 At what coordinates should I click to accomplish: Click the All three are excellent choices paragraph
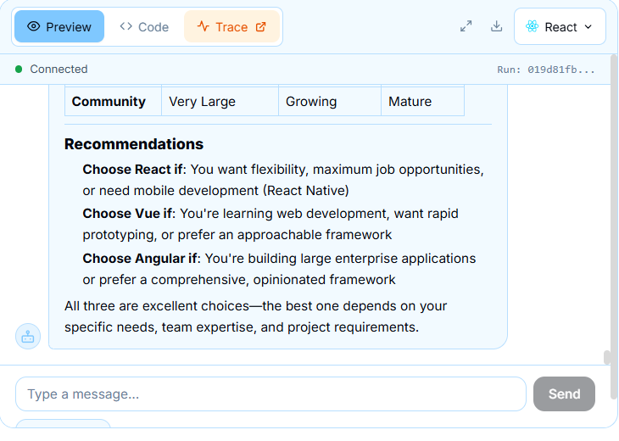pos(255,316)
